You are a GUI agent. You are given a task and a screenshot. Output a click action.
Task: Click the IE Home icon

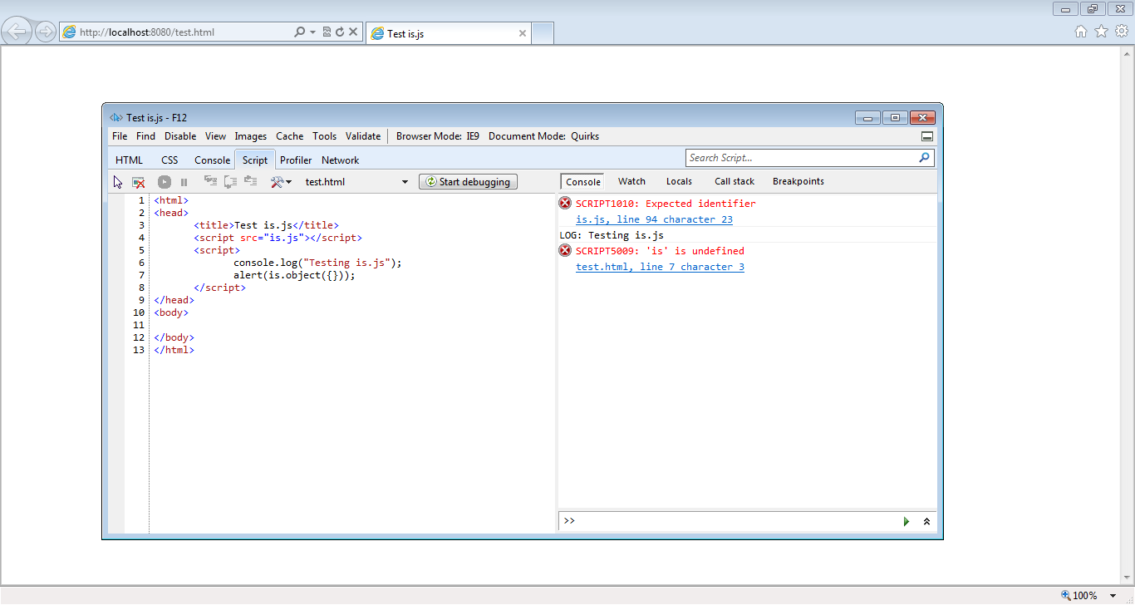(1080, 32)
